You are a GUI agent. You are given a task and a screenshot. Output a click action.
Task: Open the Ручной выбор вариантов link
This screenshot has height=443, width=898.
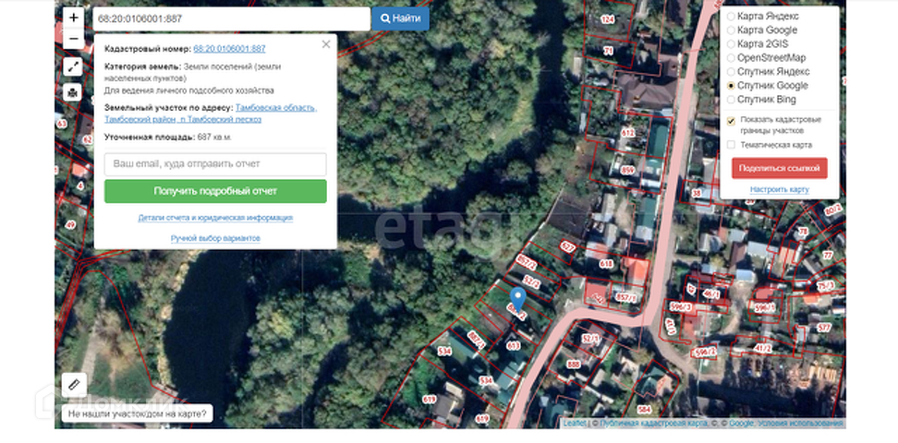click(215, 237)
